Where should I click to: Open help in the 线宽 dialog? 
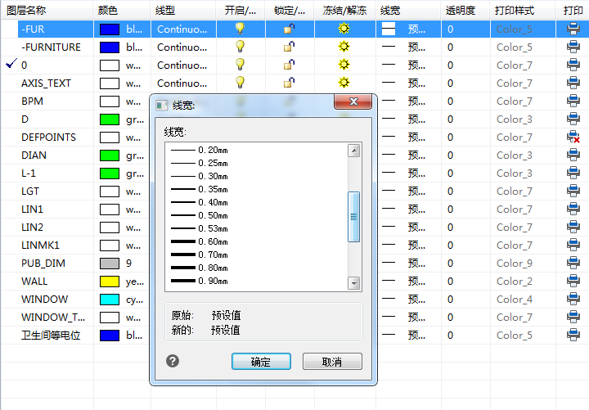(173, 361)
